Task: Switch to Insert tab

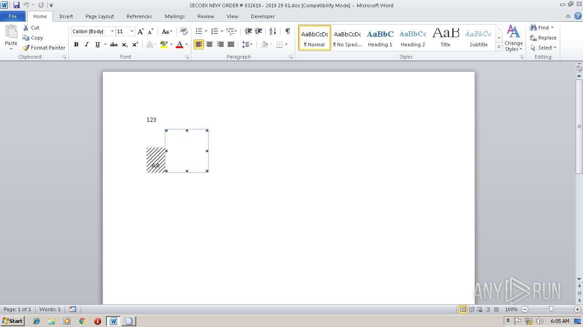Action: click(x=66, y=16)
